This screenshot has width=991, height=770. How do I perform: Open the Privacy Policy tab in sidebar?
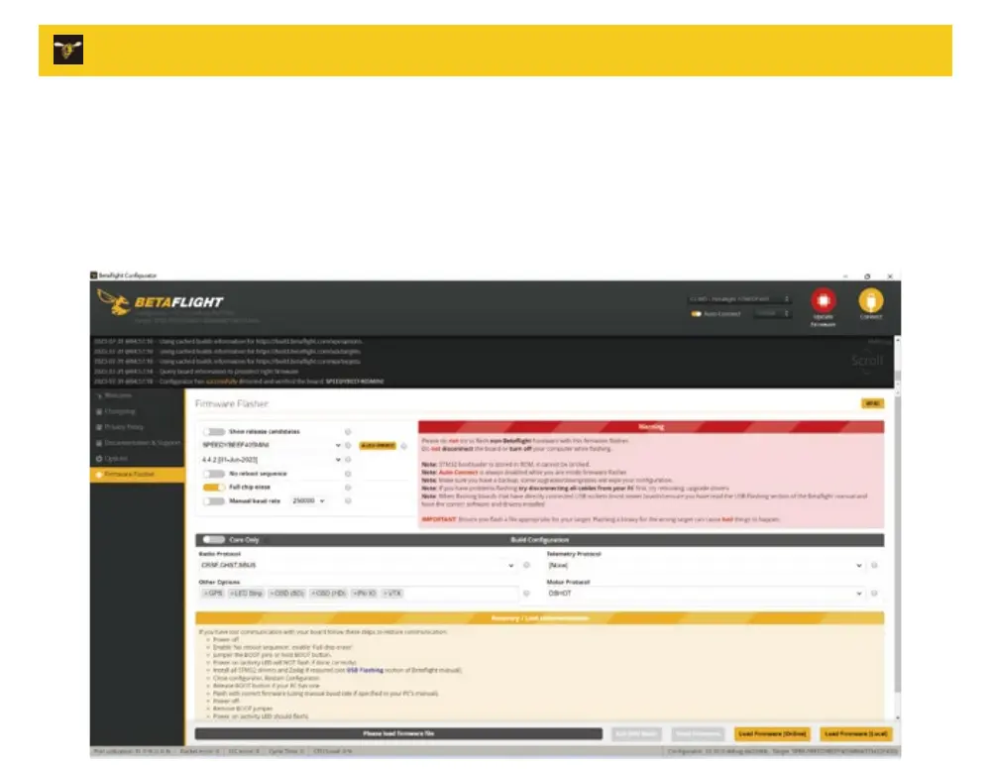[137, 427]
